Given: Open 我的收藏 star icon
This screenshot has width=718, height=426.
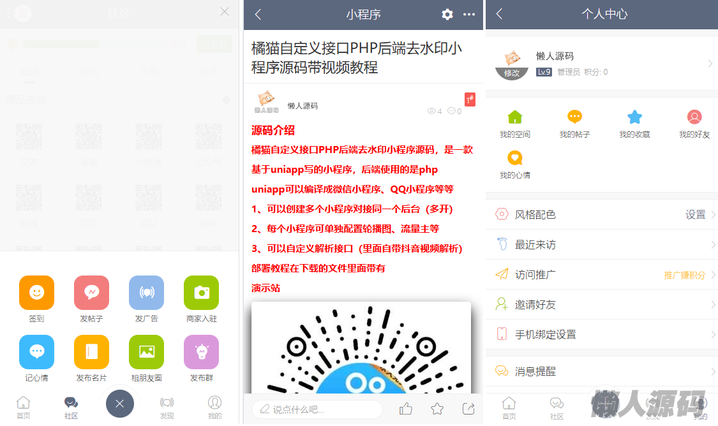Looking at the screenshot, I should click(634, 117).
